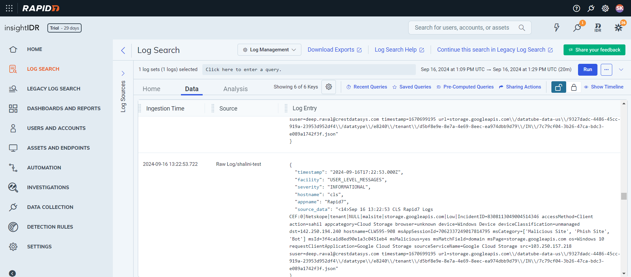Image resolution: width=631 pixels, height=277 pixels.
Task: Click the Run button
Action: [x=588, y=69]
